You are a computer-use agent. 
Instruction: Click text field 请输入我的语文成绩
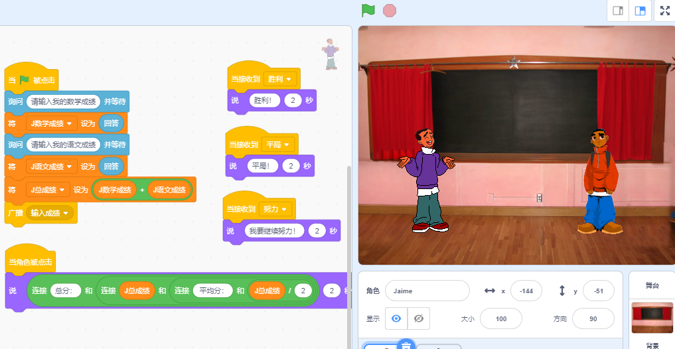coord(63,145)
